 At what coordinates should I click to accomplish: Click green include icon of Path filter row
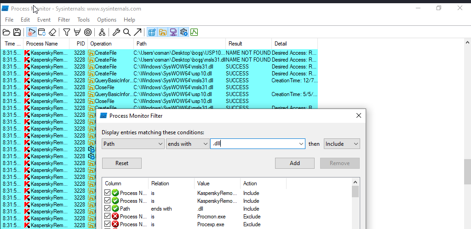(115, 209)
